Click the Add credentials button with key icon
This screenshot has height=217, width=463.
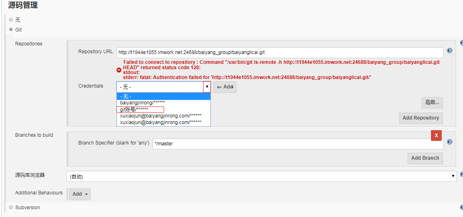(x=225, y=87)
